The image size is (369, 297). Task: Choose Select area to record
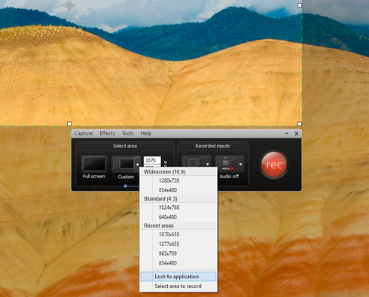tap(178, 286)
